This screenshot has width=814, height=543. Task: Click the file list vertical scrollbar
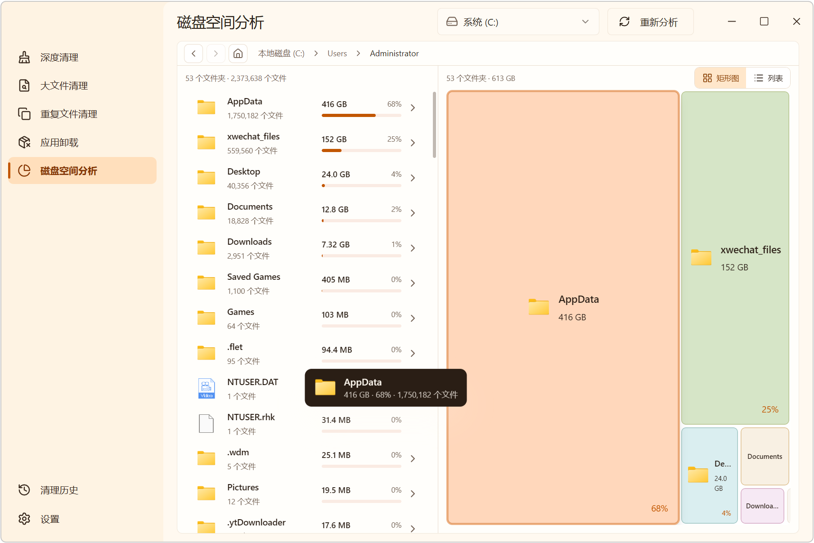point(434,125)
